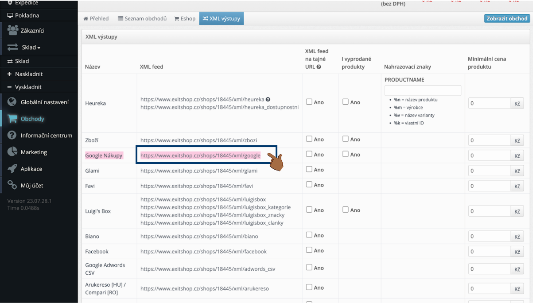Click the heureka_dostupnosti feed URL
The image size is (533, 303).
click(219, 107)
